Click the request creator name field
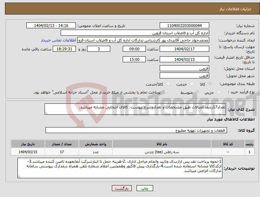 coord(143,40)
